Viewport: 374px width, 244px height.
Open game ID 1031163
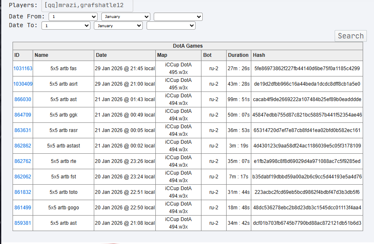tap(23, 69)
